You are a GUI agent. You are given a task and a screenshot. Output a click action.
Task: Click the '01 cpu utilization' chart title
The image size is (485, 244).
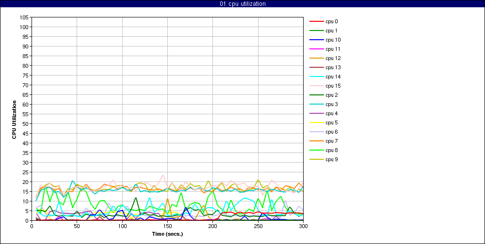(242, 4)
